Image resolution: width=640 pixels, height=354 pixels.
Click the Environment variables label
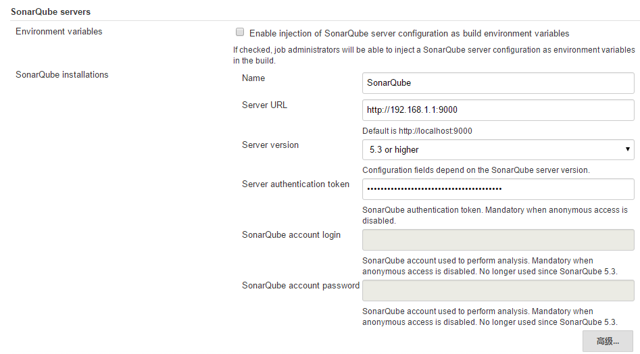click(x=59, y=31)
